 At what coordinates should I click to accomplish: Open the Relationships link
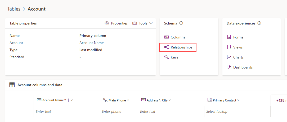tap(181, 47)
